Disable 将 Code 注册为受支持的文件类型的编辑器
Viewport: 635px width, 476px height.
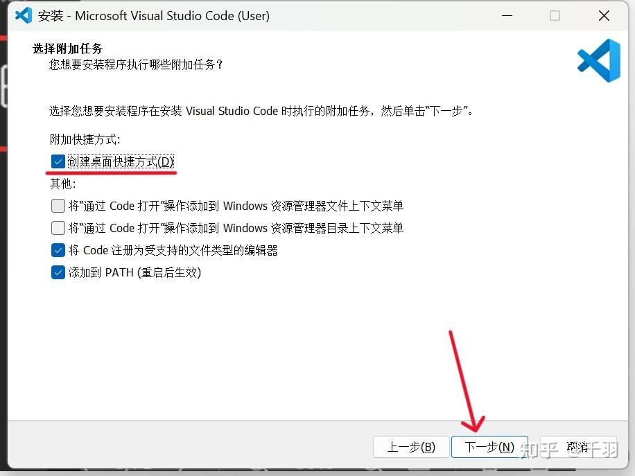[58, 250]
